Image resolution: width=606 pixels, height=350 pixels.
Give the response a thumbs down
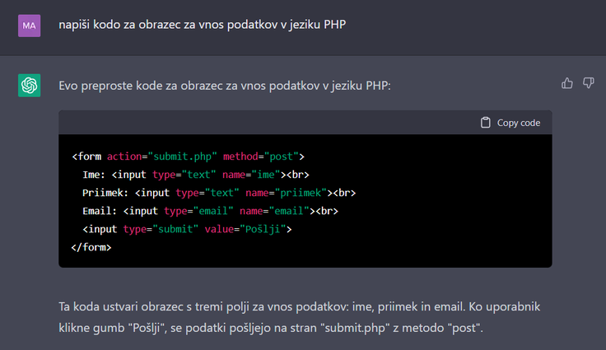pos(588,83)
